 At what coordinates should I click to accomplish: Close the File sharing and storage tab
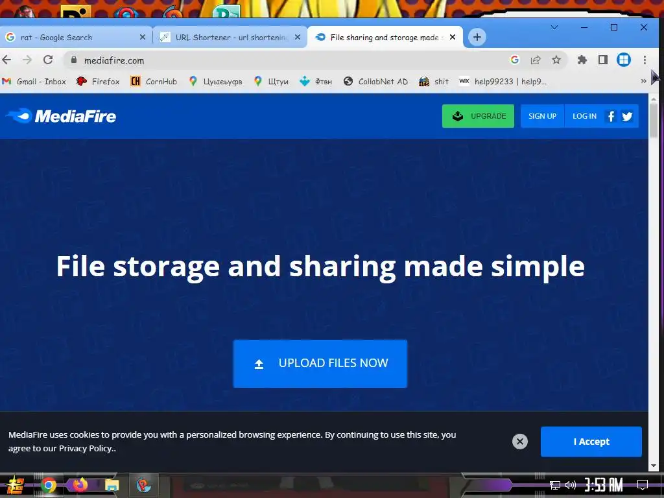[453, 37]
